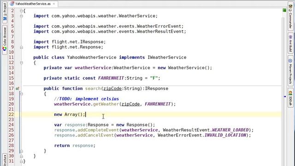The width and height of the screenshot is (295, 166).
Task: Click getWeather method call on line 20
Action: (106, 104)
